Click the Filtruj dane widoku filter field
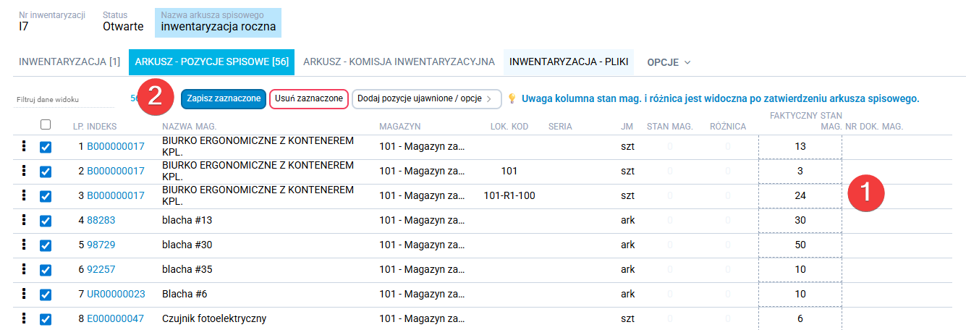Image resolution: width=966 pixels, height=330 pixels. 64,99
